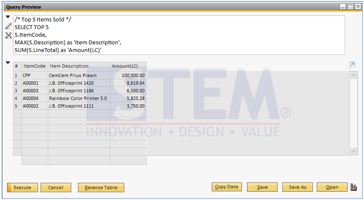This screenshot has height=200, width=364.
Task: Click the Open button
Action: tap(332, 187)
